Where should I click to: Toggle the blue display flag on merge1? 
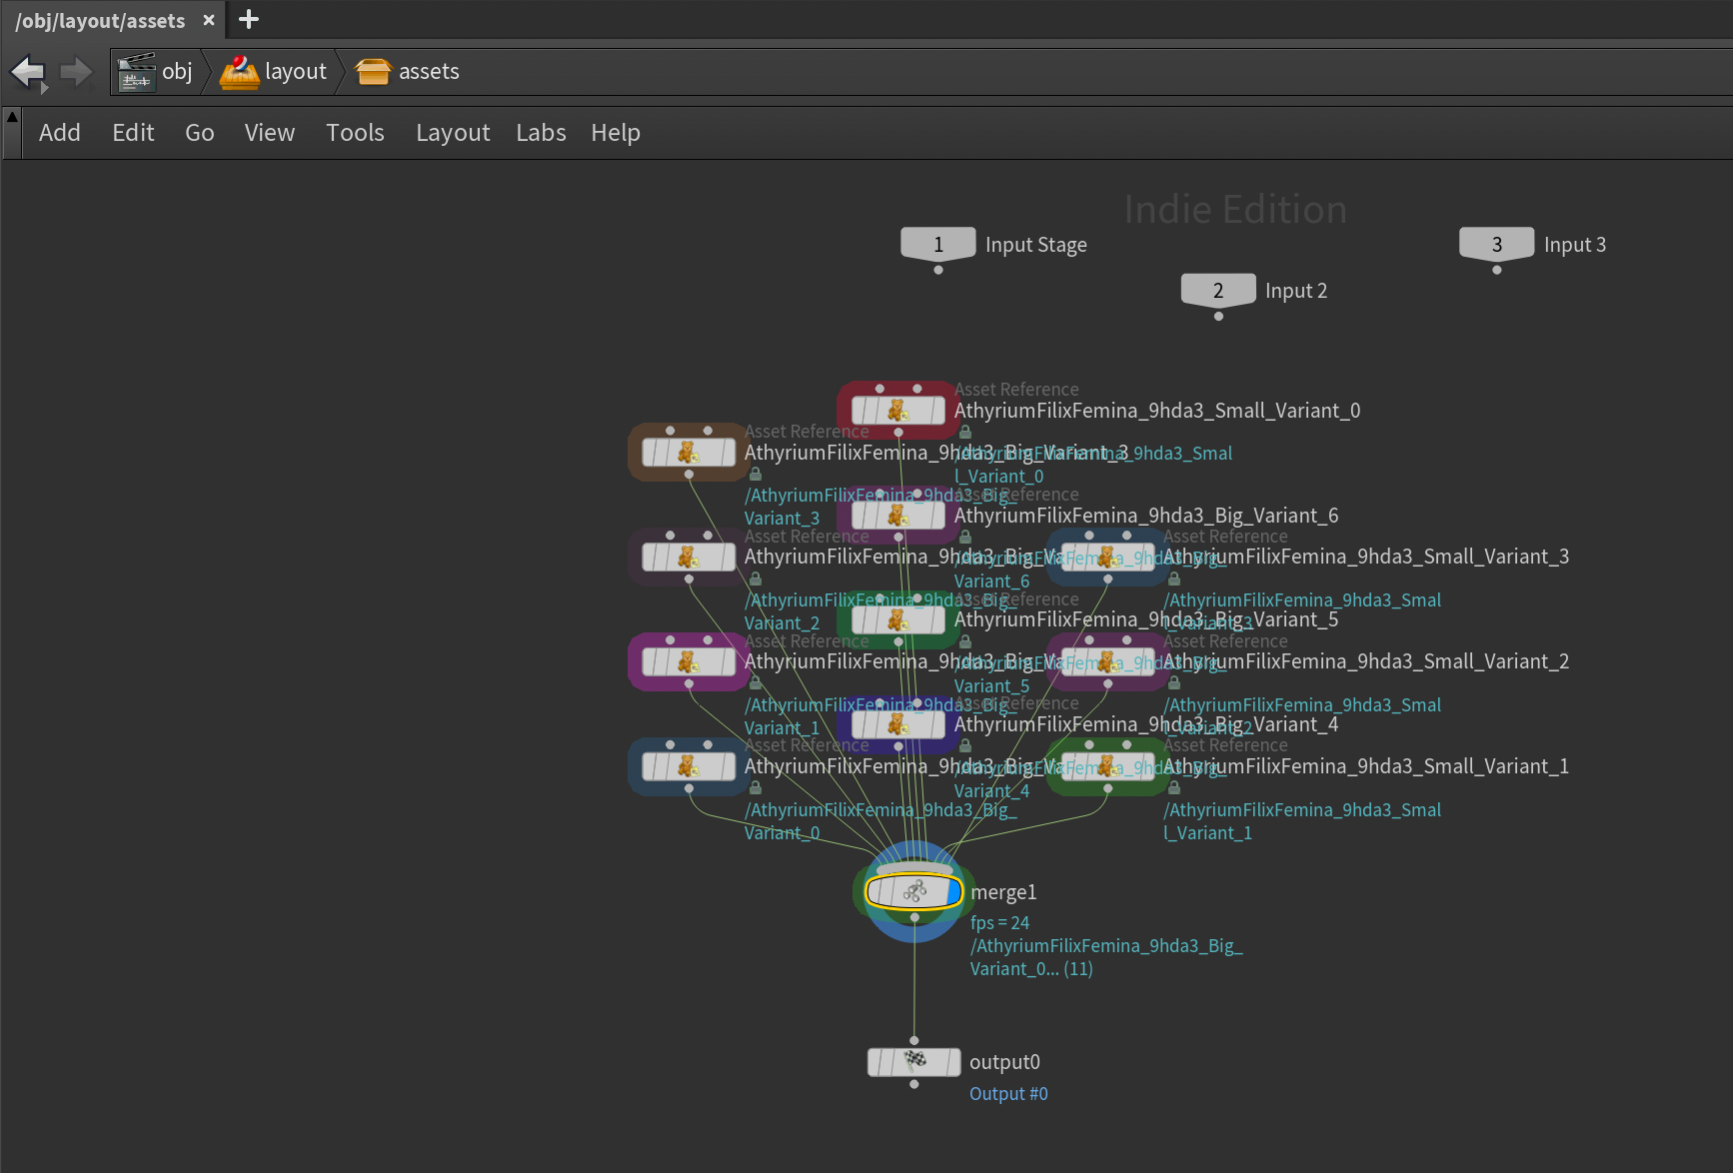[x=953, y=891]
